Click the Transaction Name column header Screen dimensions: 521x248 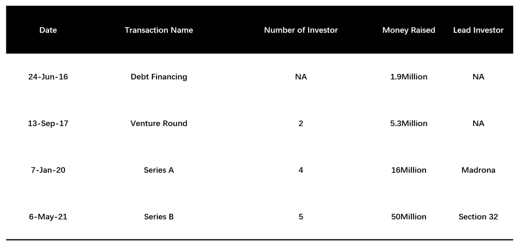[159, 30]
